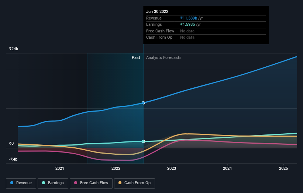This screenshot has height=193, width=303.
Task: Click the 2021 x-axis label
Action: click(60, 168)
